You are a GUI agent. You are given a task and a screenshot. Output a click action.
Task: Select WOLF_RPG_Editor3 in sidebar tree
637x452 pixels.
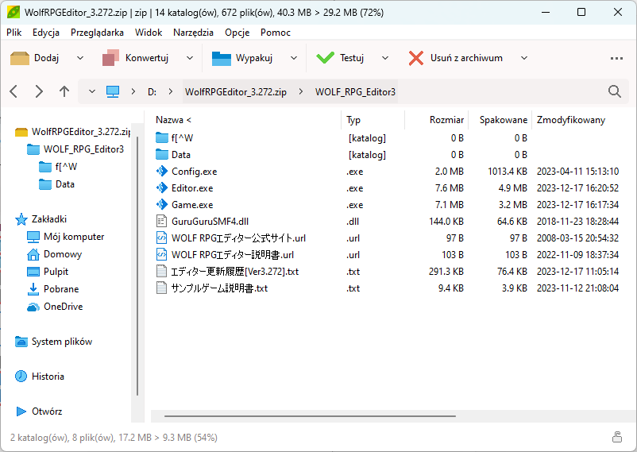coord(75,149)
